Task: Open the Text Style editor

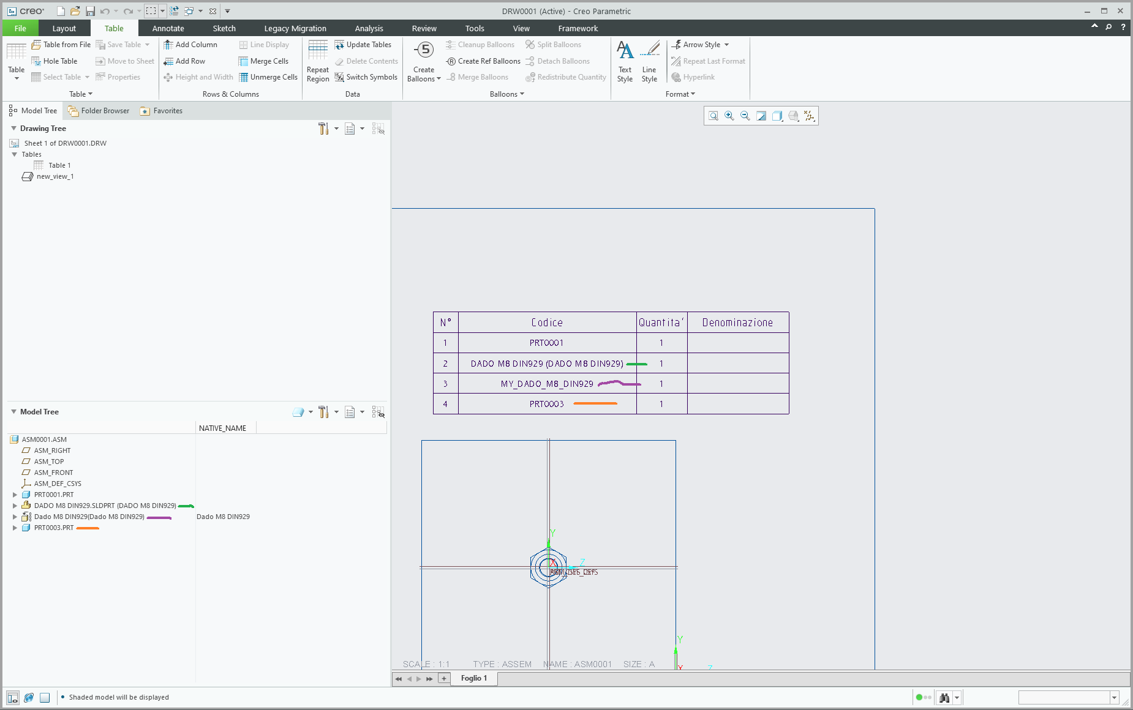Action: click(624, 61)
